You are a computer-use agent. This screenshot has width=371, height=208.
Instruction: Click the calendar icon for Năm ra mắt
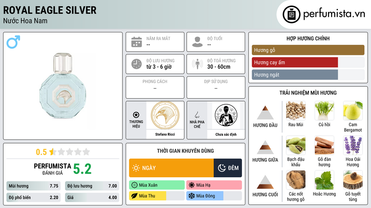[x=137, y=42]
